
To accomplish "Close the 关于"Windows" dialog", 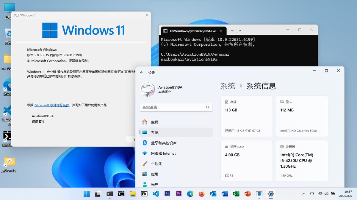I will [x=147, y=15].
